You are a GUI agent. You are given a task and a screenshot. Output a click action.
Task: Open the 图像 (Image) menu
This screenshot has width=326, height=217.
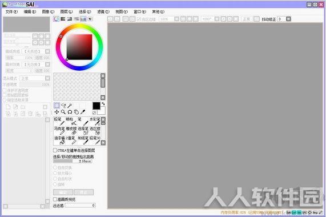click(48, 11)
